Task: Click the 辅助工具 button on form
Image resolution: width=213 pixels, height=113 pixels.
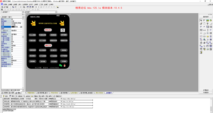Action: 48,46
